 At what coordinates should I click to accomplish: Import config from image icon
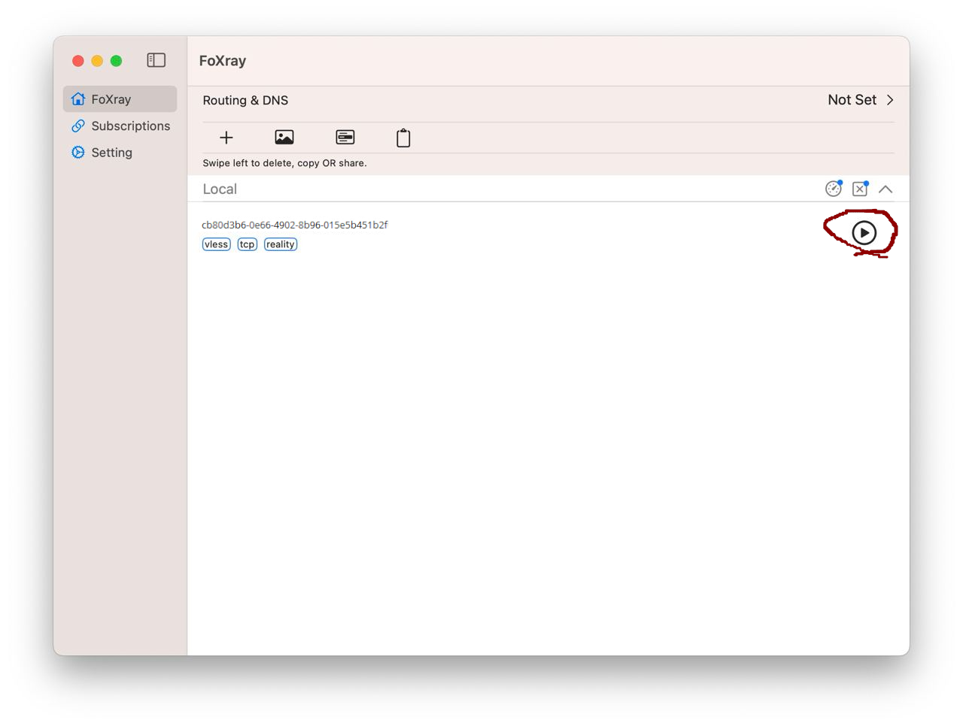click(x=284, y=138)
